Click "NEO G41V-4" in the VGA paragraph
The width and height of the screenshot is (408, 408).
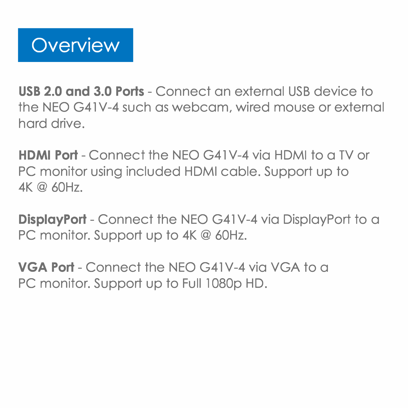click(207, 267)
